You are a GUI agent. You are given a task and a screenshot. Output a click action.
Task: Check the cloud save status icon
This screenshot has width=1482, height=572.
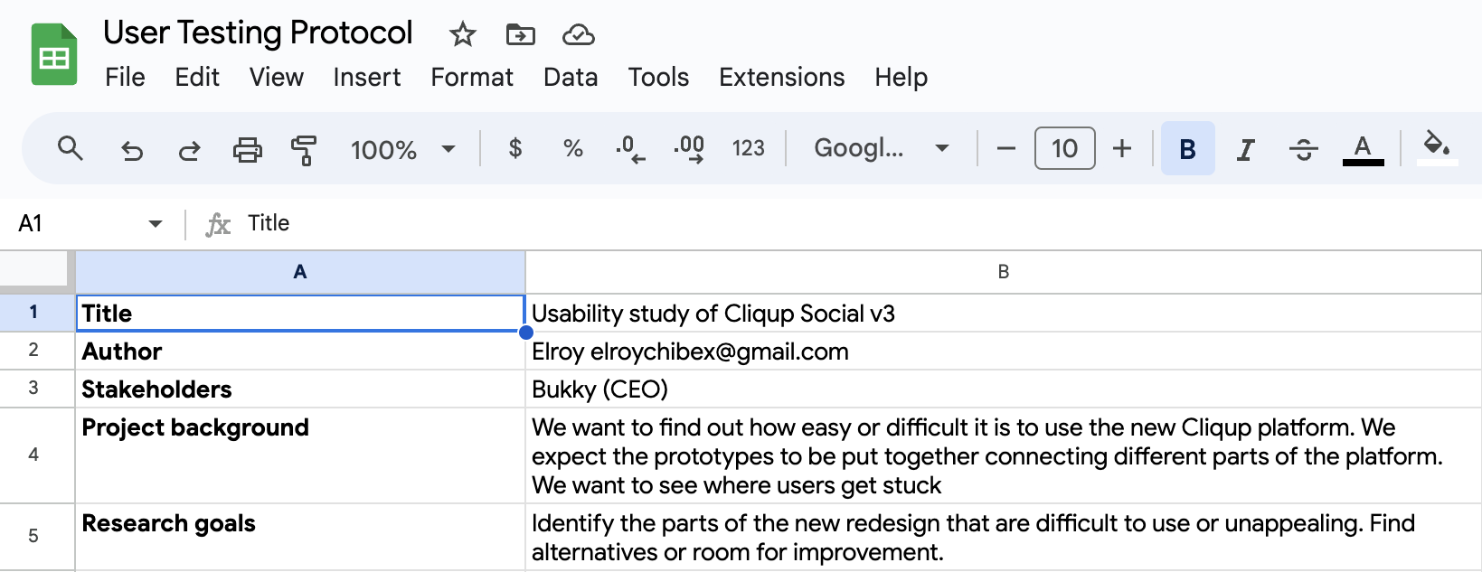[x=578, y=35]
